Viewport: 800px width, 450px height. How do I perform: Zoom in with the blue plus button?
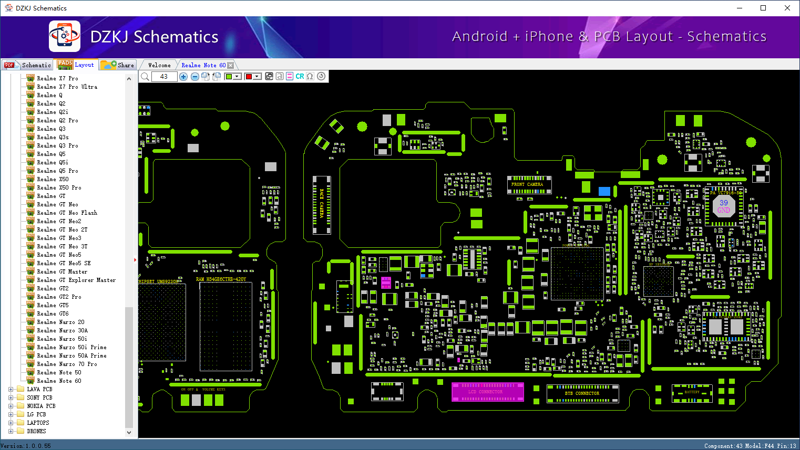pos(183,77)
